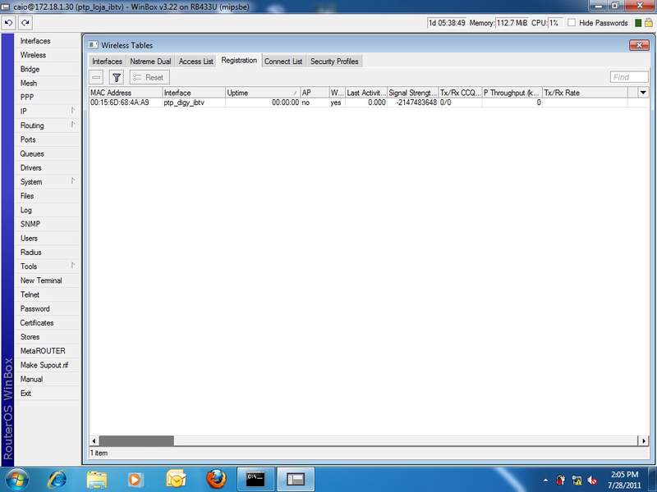
Task: Open Mesh in the sidebar menu
Action: pos(29,84)
